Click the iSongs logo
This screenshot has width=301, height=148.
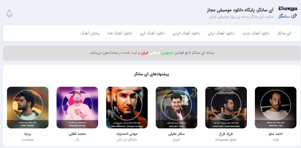tap(288, 13)
